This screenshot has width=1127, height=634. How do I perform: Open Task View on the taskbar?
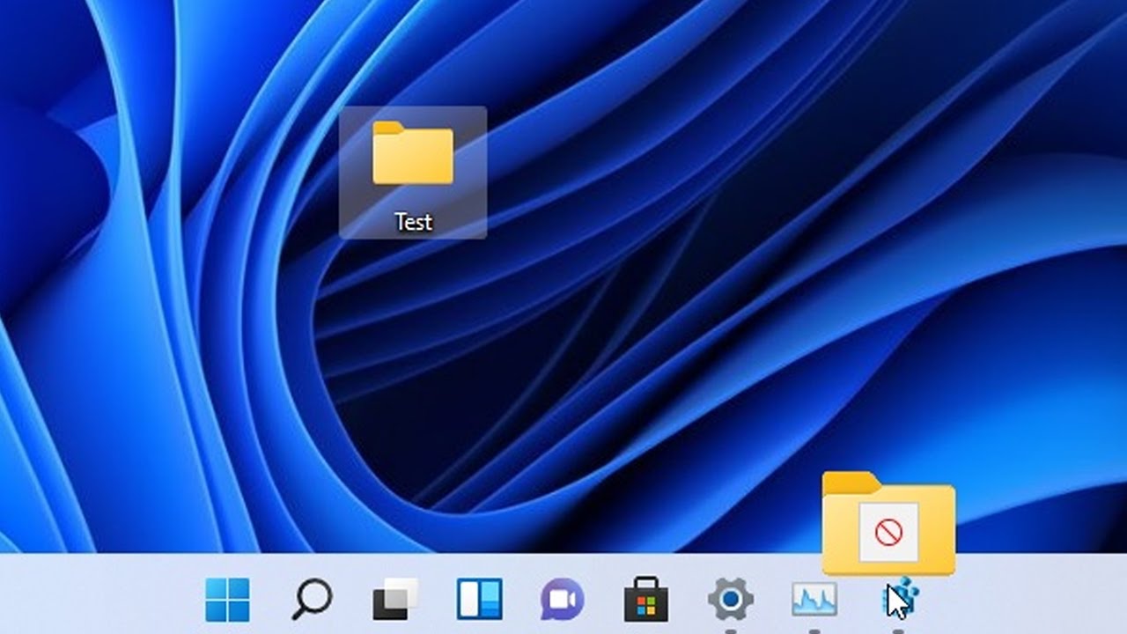(x=395, y=600)
